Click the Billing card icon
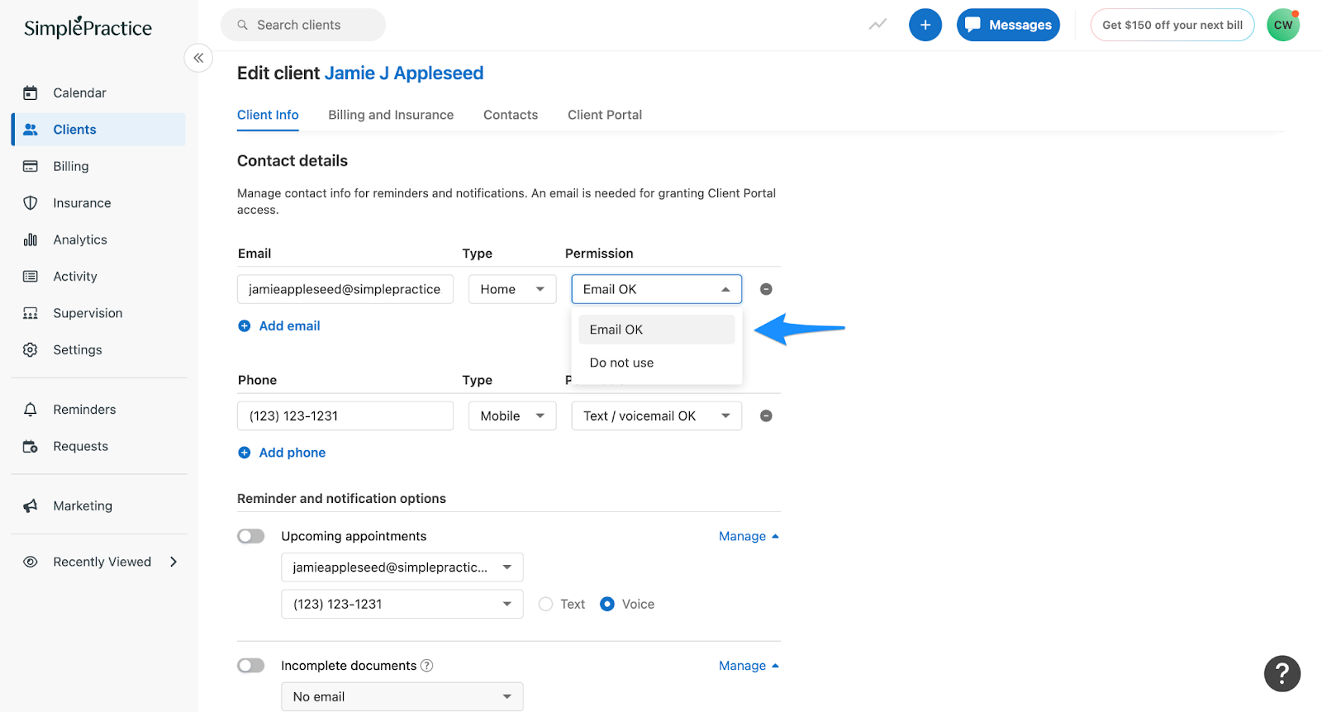Image resolution: width=1322 pixels, height=712 pixels. coord(31,166)
